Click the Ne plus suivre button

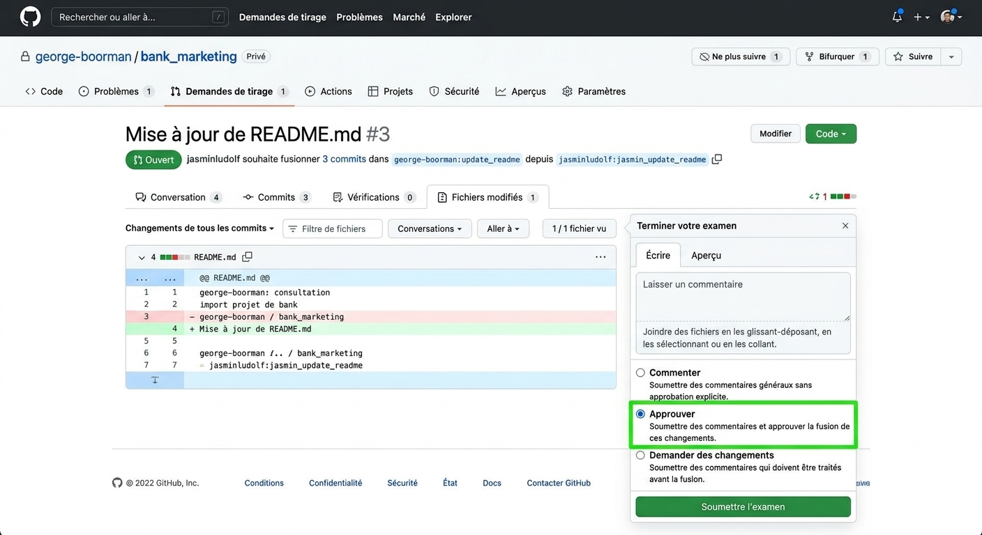point(741,56)
